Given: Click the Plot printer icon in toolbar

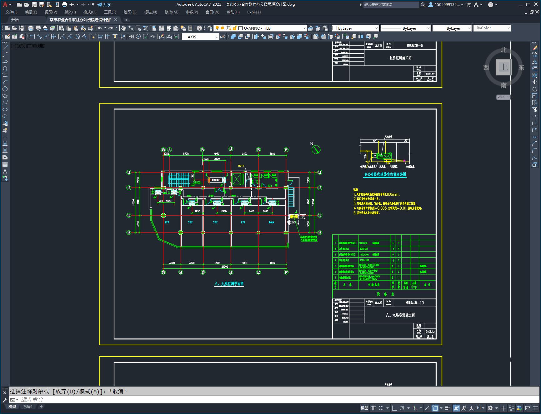Looking at the screenshot, I should [31, 28].
